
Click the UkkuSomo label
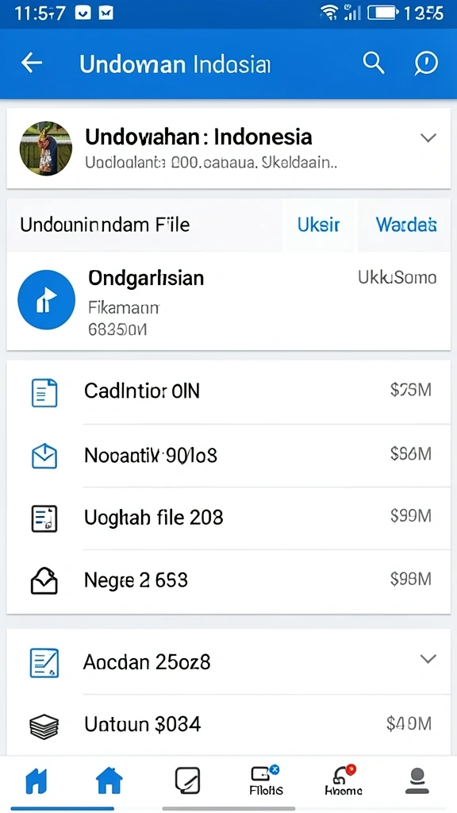tap(397, 278)
